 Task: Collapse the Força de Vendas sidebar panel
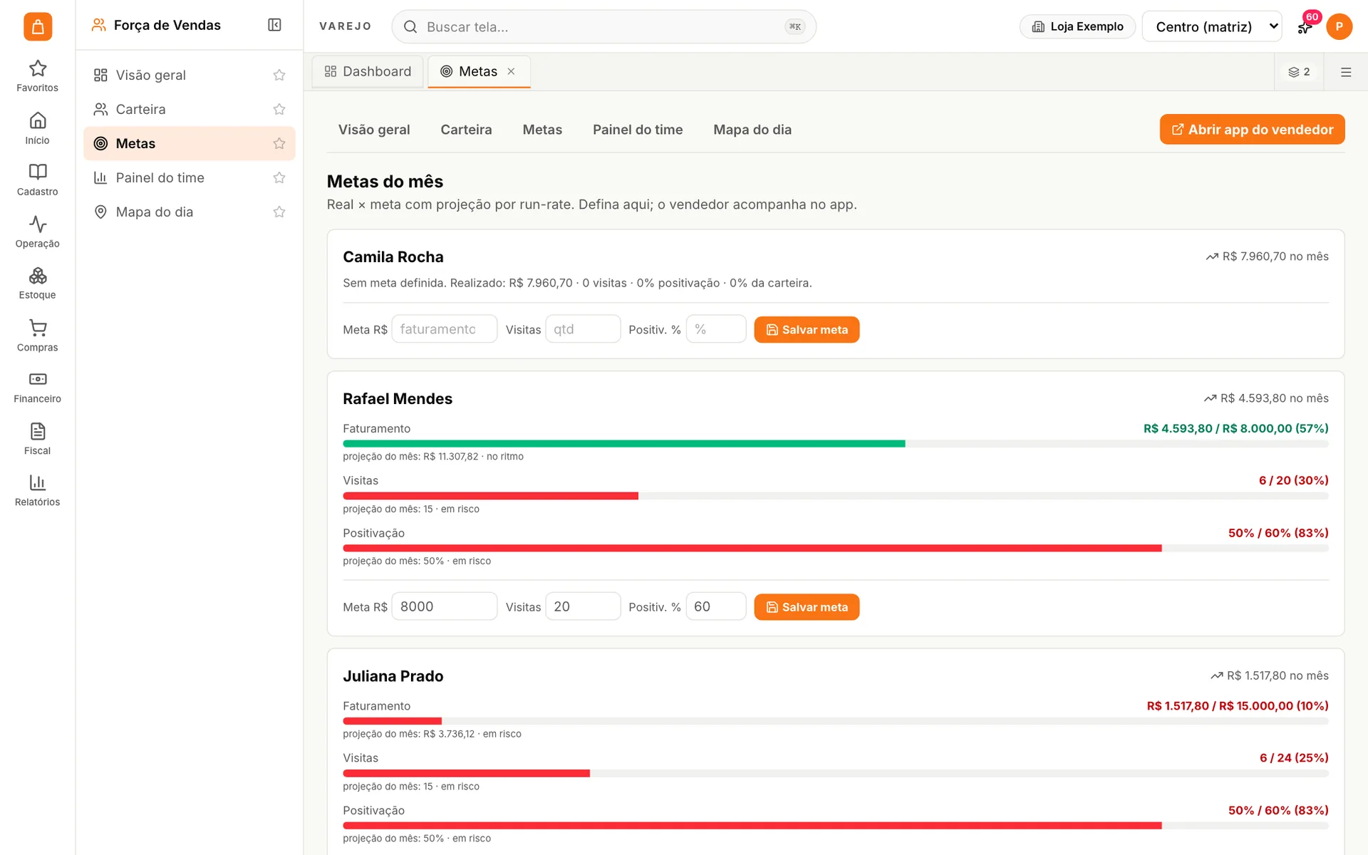tap(274, 25)
